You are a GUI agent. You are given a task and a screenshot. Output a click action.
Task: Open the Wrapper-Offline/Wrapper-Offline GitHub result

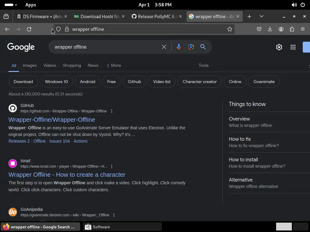[52, 120]
